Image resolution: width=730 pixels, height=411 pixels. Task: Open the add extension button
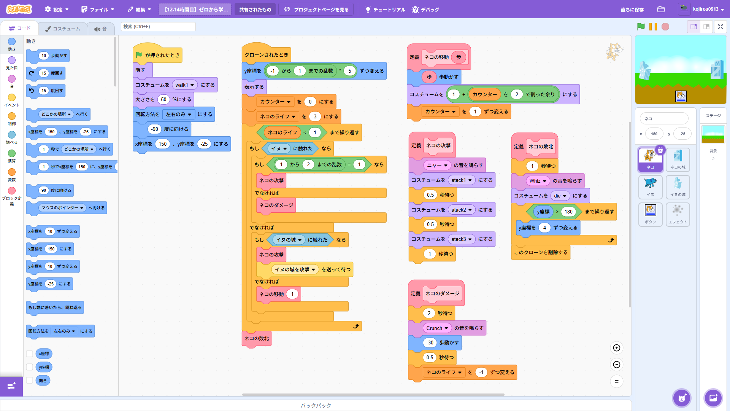(11, 386)
